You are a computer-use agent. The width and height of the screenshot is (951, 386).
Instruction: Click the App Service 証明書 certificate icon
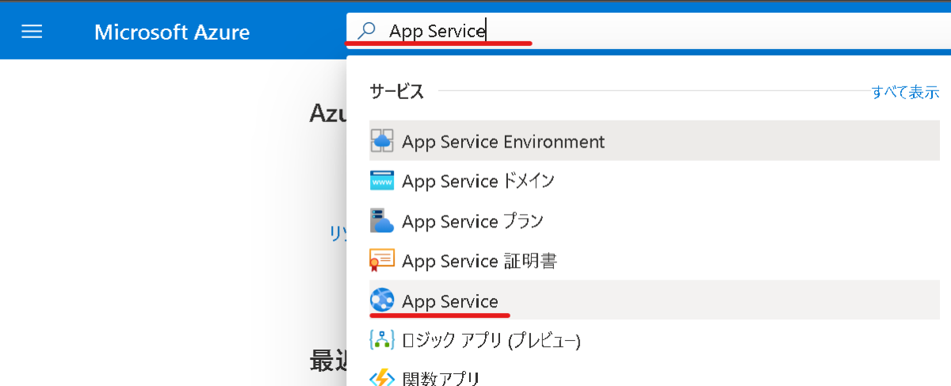pos(382,261)
